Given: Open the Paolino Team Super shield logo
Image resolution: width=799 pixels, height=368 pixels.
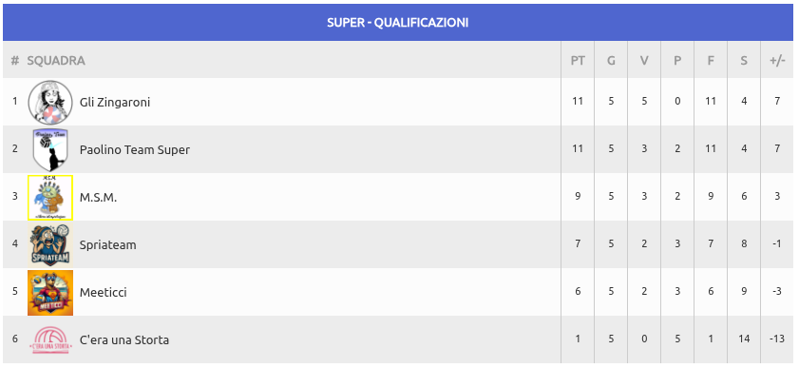Looking at the screenshot, I should click(50, 149).
